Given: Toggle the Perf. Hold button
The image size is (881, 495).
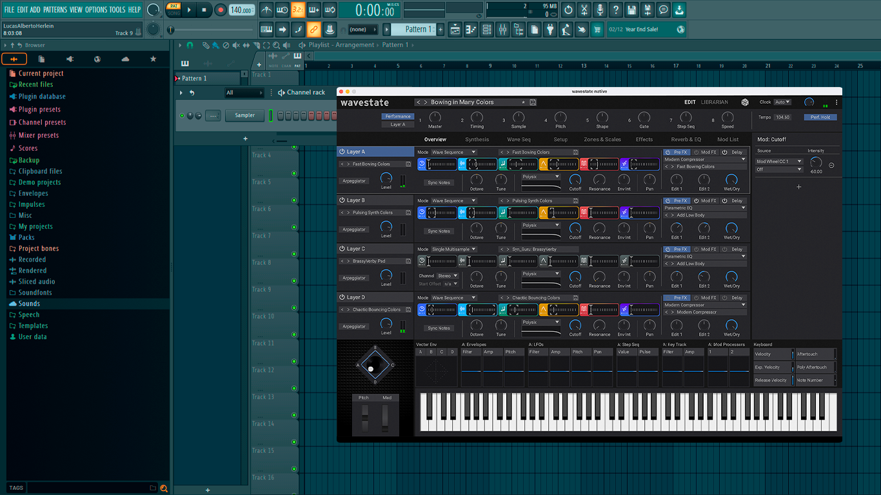Looking at the screenshot, I should (820, 117).
